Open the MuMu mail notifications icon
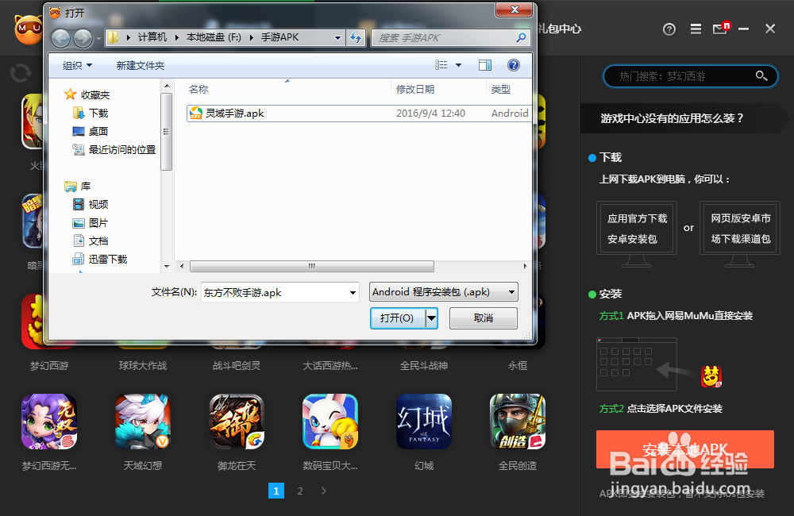794x516 pixels. point(721,28)
